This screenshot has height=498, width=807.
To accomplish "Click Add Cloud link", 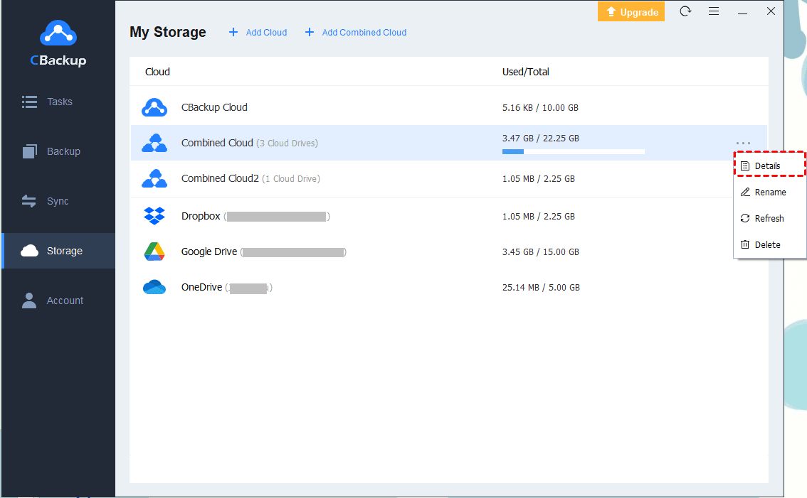I will (258, 32).
